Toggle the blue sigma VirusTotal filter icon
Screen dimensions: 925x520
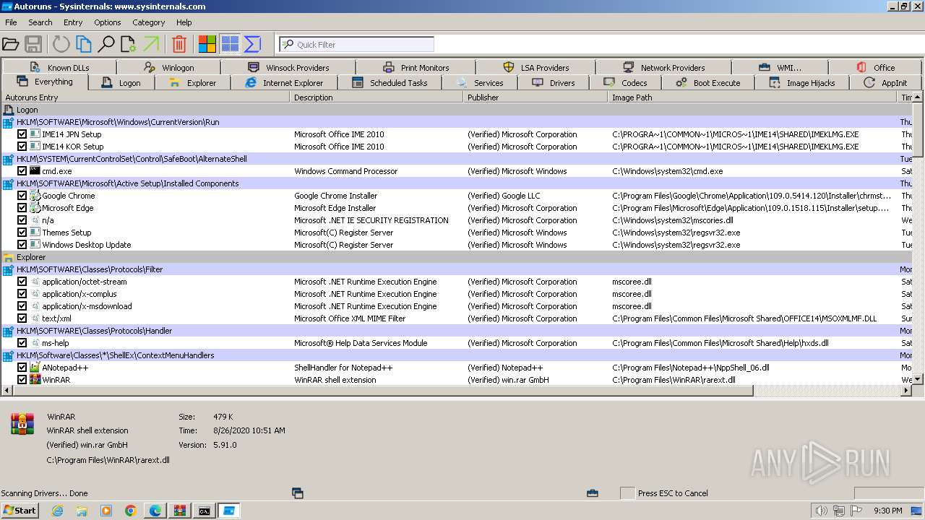tap(252, 44)
